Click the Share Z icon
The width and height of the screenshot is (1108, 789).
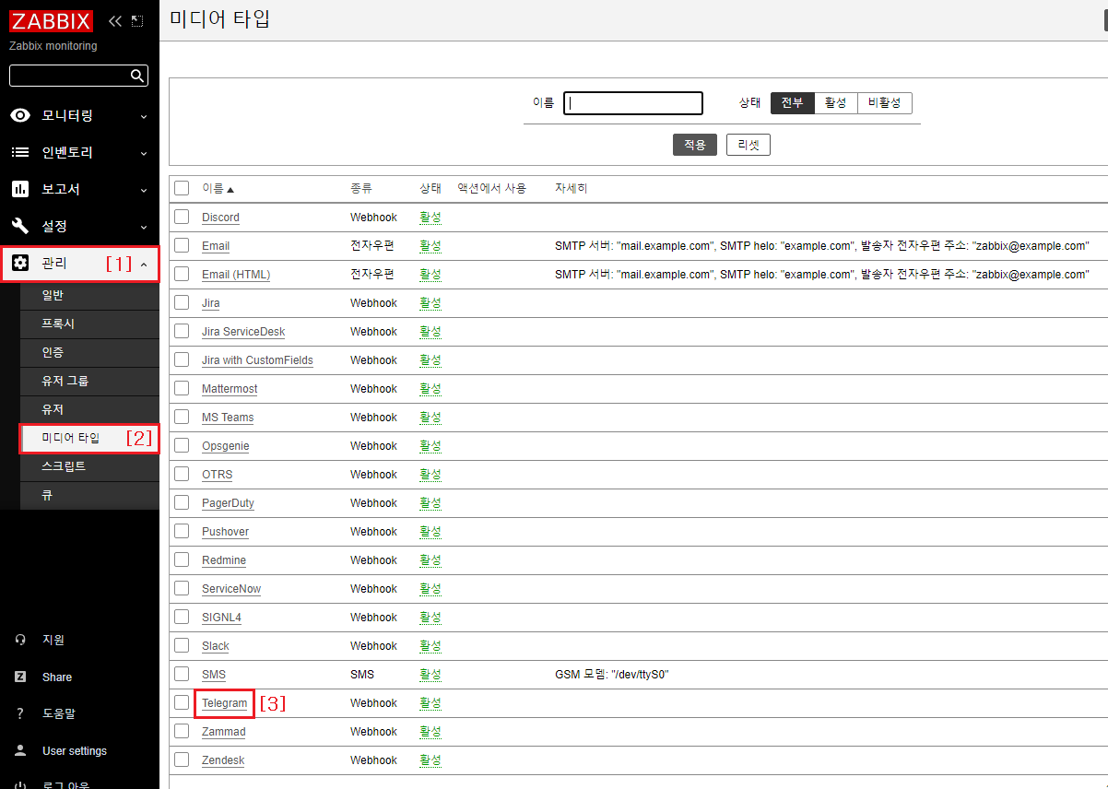pyautogui.click(x=20, y=677)
